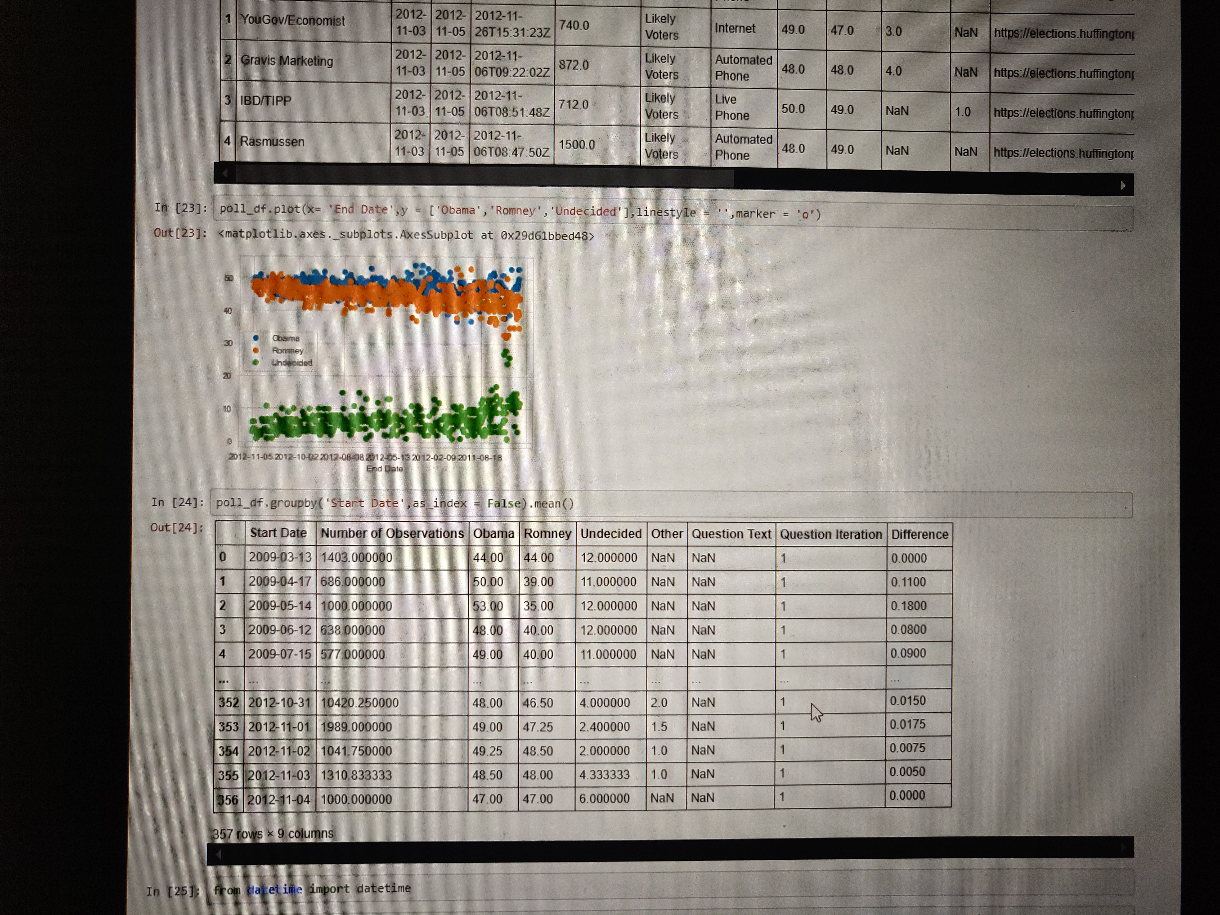The width and height of the screenshot is (1220, 915).
Task: Click the 6.000000 undecided cell
Action: click(610, 798)
